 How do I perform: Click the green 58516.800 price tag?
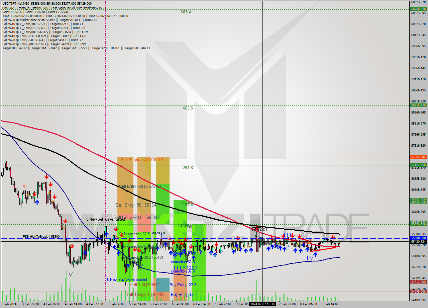tap(418, 105)
